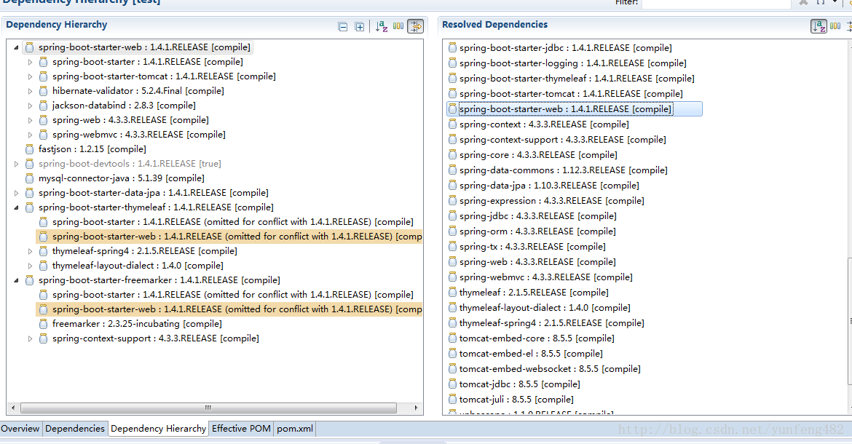Click the hierarchy horizontal scrollbar thumb

pos(208,408)
